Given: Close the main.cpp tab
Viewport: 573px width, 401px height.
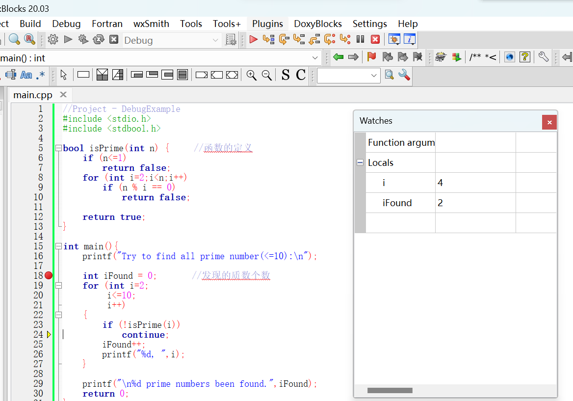Looking at the screenshot, I should point(63,95).
